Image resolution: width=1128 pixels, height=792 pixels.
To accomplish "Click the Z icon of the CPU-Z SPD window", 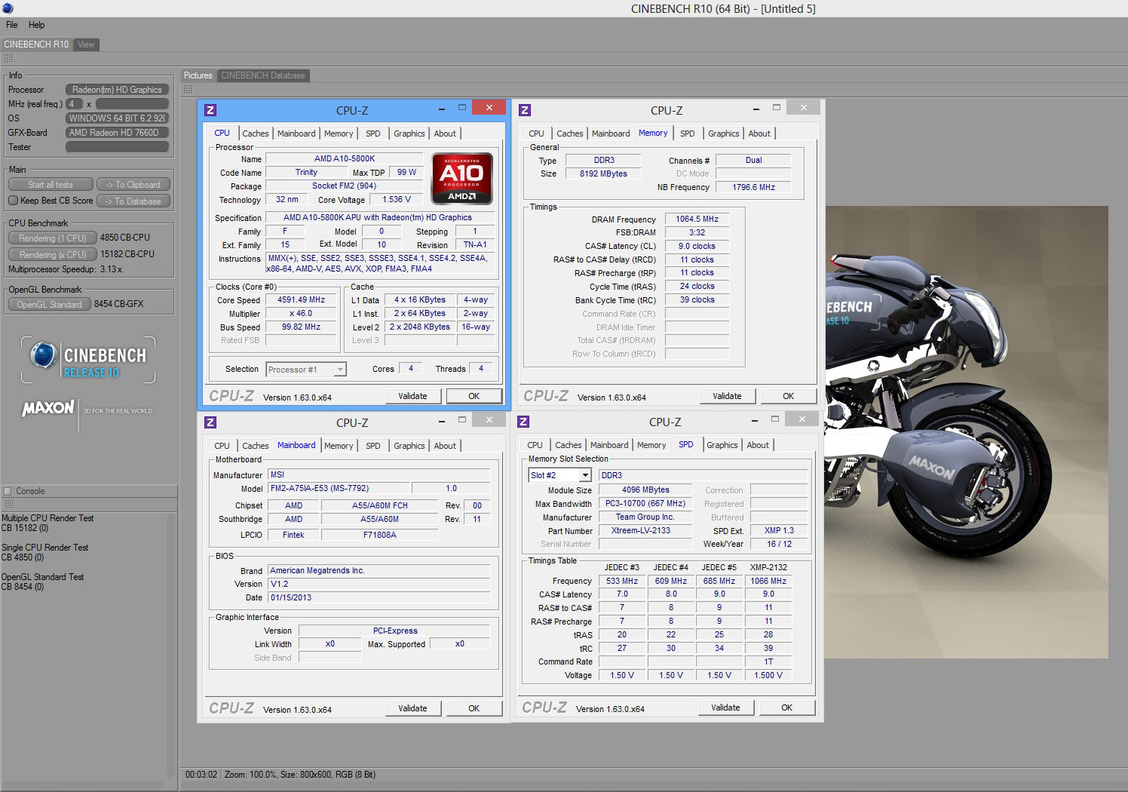I will (523, 422).
